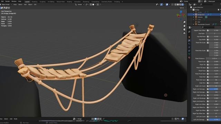Adjust the Left Link Damage slider
The width and height of the screenshot is (221, 124).
coord(215,120)
